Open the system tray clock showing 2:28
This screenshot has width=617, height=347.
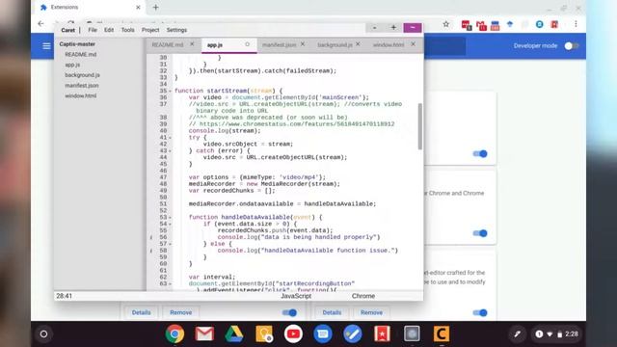pyautogui.click(x=572, y=334)
